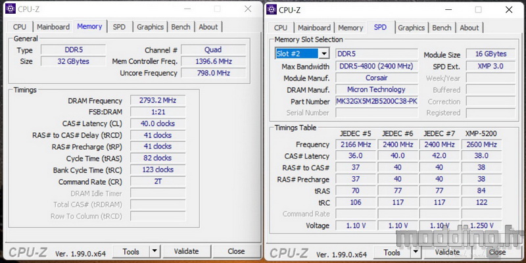
Task: Click the Micron Technology DRAM Manuf. value
Action: [x=377, y=89]
